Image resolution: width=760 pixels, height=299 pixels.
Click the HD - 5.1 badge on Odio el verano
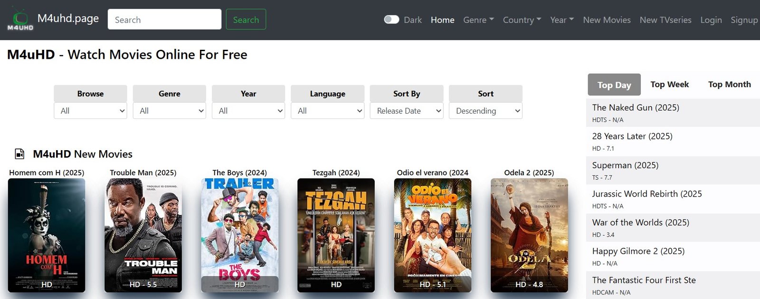click(x=433, y=284)
